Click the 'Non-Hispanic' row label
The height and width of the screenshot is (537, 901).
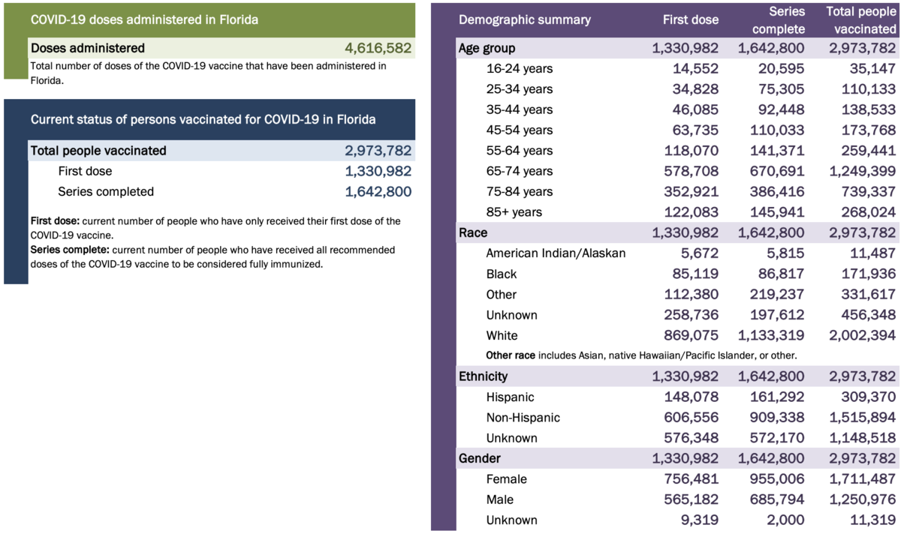coord(523,418)
